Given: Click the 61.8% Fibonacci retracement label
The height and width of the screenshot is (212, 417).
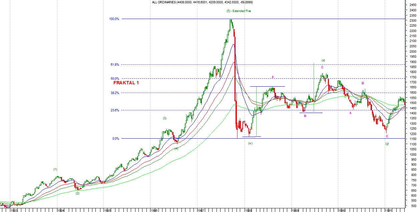Looking at the screenshot, I should pos(115,65).
